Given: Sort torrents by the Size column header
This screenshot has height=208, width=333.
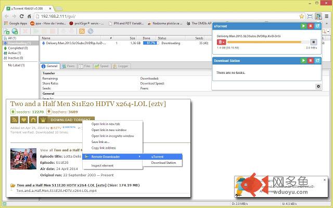Looking at the screenshot, I should click(132, 38).
